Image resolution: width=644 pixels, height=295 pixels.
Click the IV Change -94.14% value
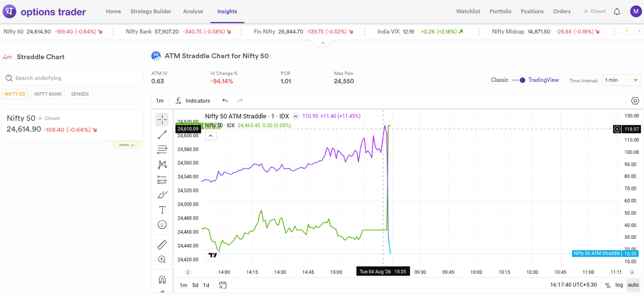click(222, 81)
